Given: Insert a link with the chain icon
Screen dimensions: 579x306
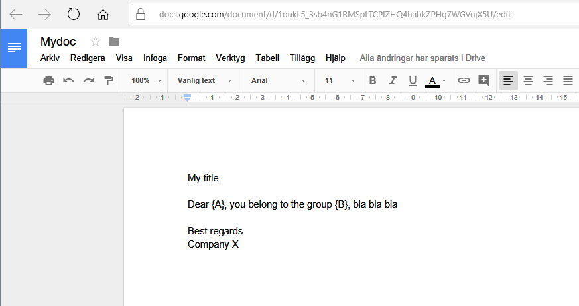Looking at the screenshot, I should 464,80.
